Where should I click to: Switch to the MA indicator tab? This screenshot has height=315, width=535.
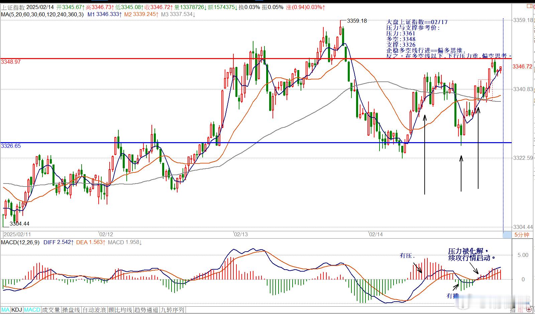click(x=6, y=310)
